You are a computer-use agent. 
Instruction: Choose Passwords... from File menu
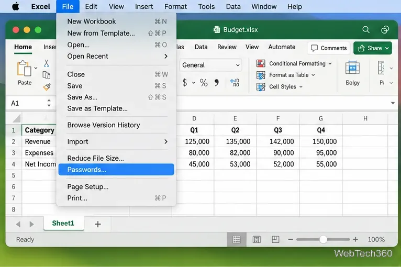(116, 170)
